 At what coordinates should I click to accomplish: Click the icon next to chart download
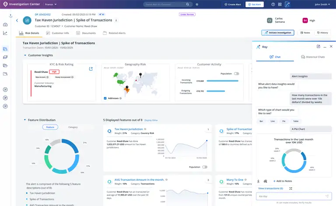pyautogui.click(x=265, y=181)
